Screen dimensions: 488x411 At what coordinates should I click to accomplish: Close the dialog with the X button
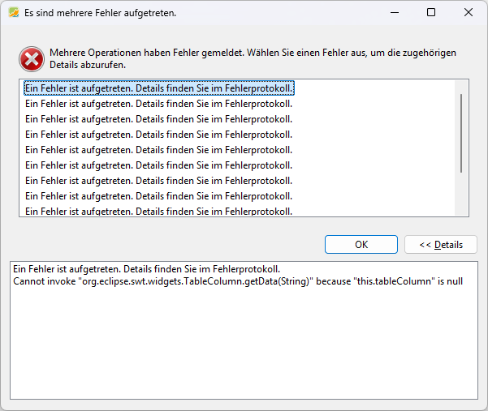pos(468,13)
